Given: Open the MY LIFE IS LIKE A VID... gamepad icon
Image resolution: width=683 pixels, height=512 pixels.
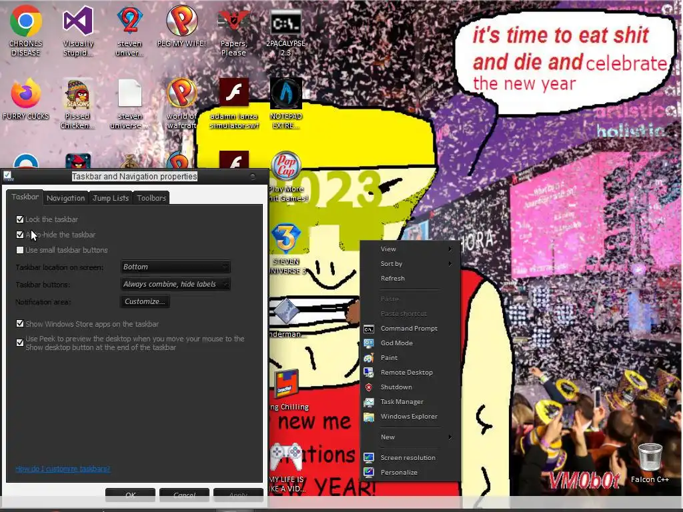Looking at the screenshot, I should tap(285, 456).
